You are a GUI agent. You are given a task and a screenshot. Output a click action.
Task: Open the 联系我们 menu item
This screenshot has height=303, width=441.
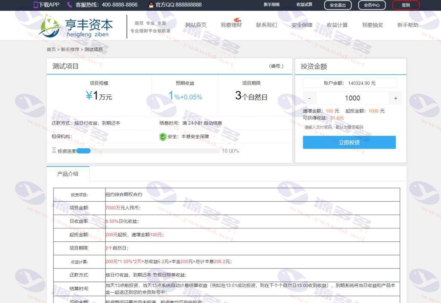point(266,25)
